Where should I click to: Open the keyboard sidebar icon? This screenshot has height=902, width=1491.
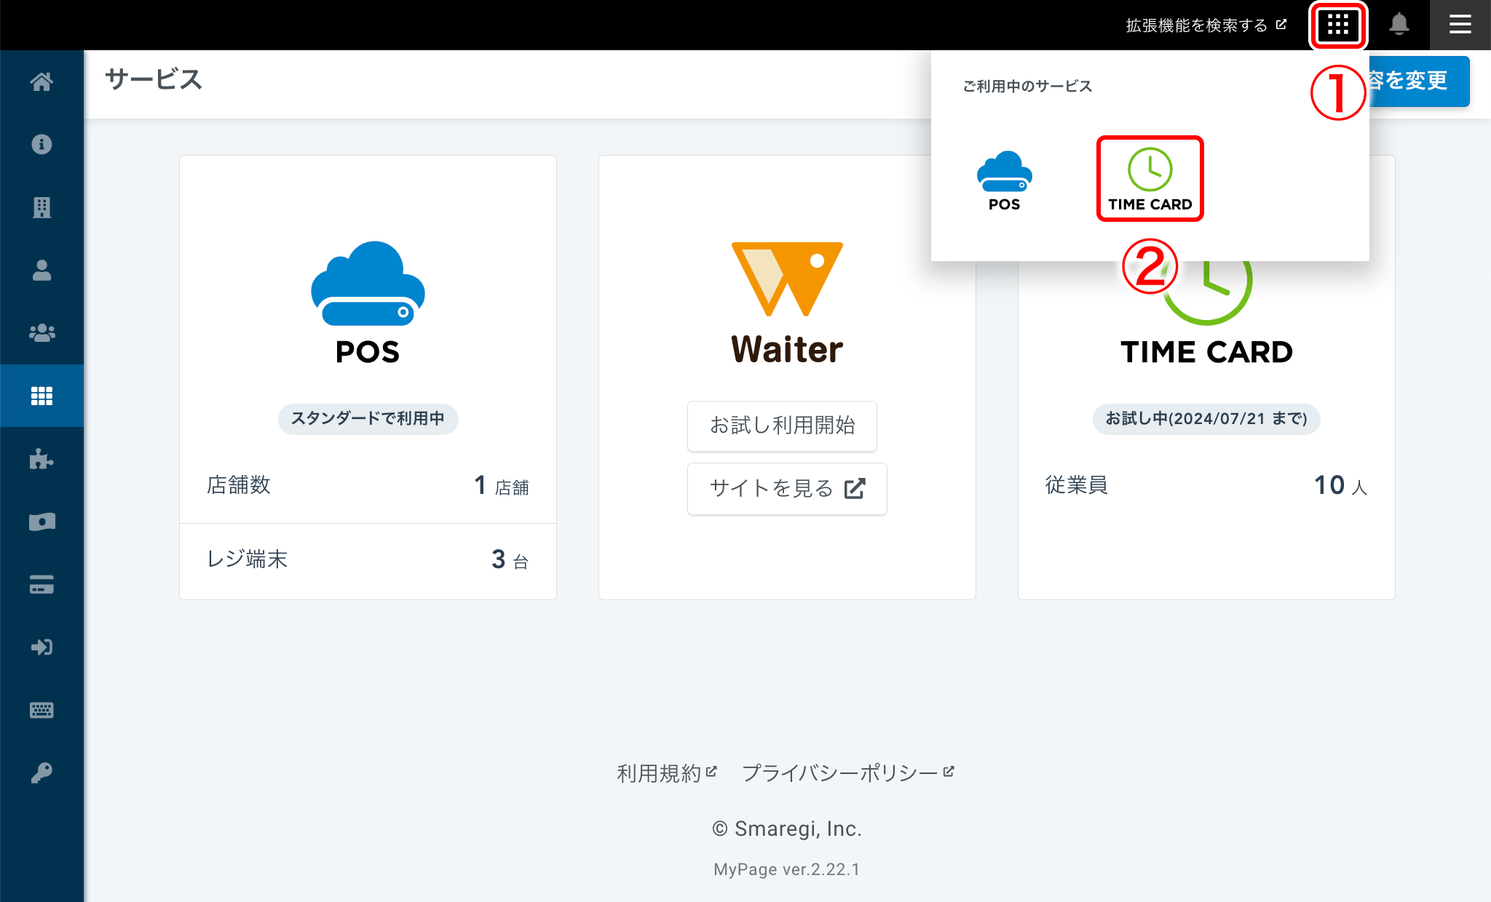(41, 710)
